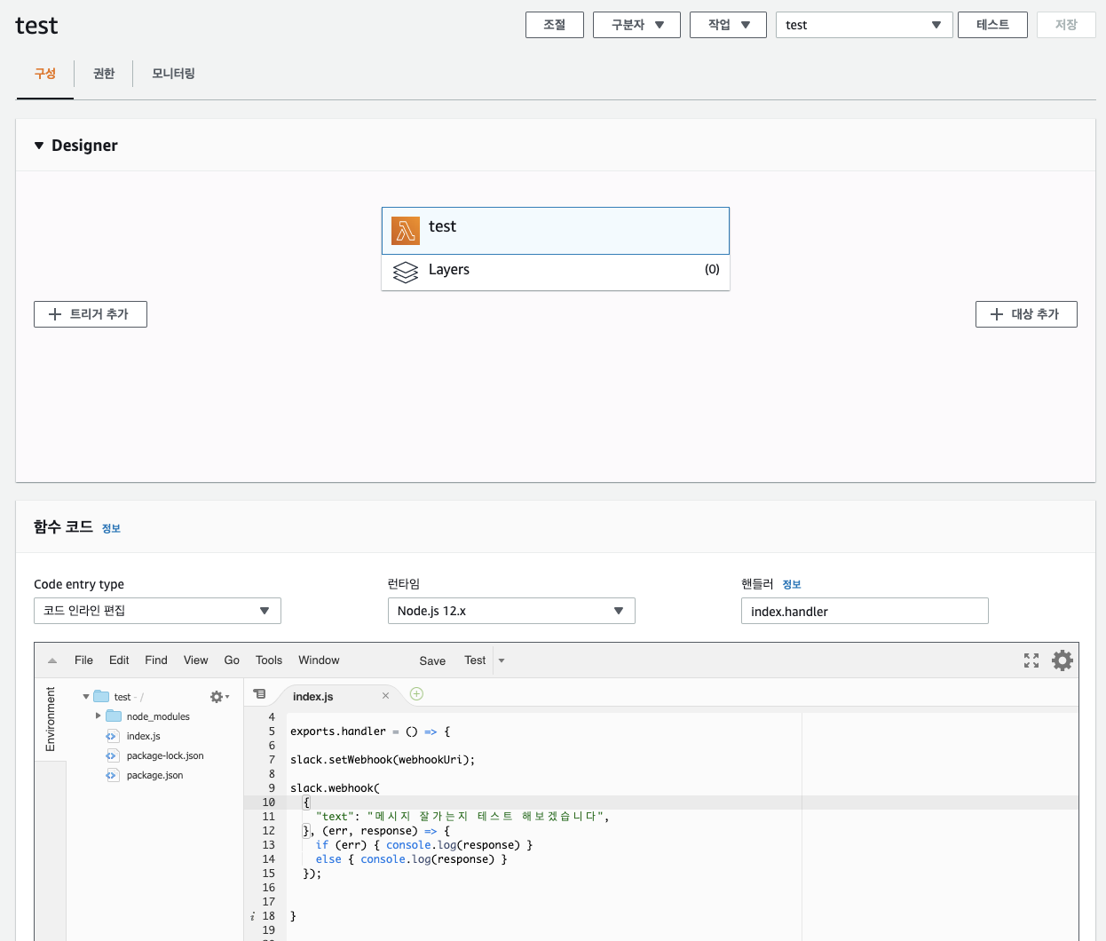Click the tab list icon beside index.js

(259, 694)
